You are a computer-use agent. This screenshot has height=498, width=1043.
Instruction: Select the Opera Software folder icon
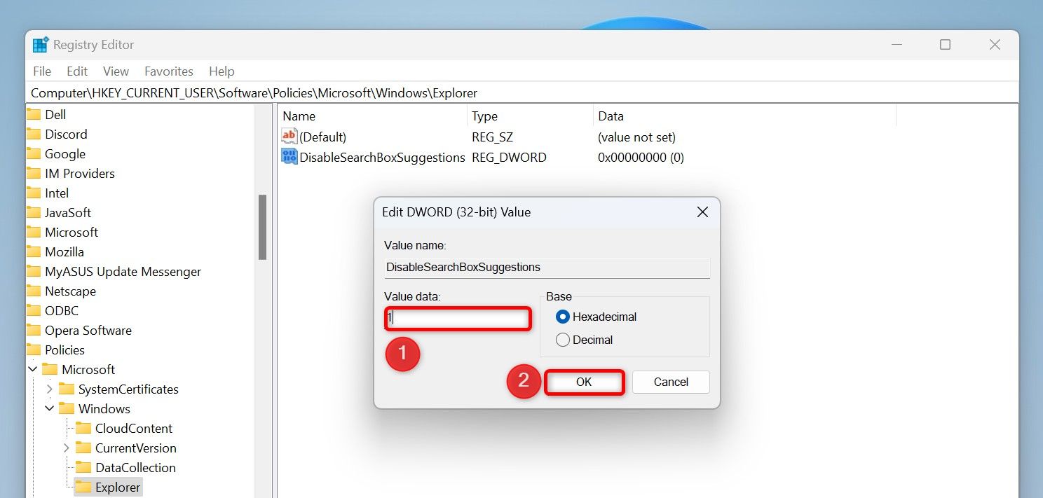pos(34,330)
